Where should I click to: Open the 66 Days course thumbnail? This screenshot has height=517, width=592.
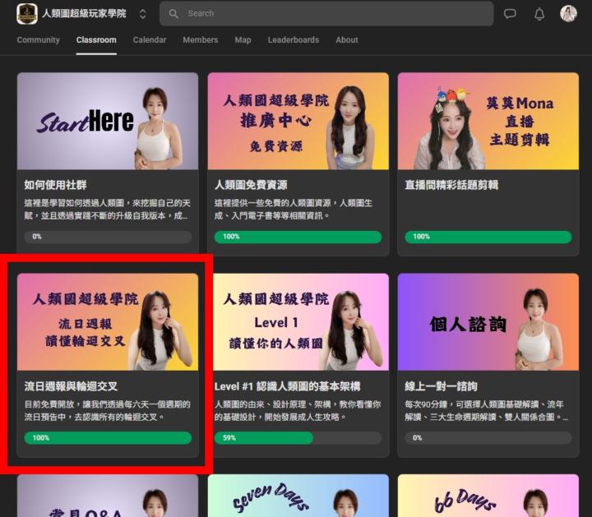[x=488, y=496]
